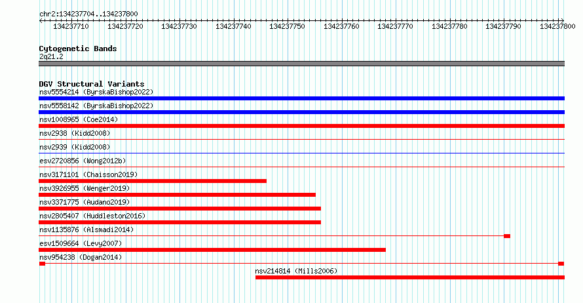Click the chr2:134237704..134237800 region label

[x=88, y=14]
